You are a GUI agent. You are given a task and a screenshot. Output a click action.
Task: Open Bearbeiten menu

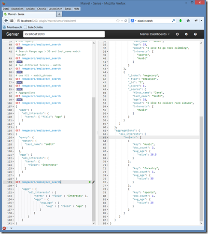[17, 9]
